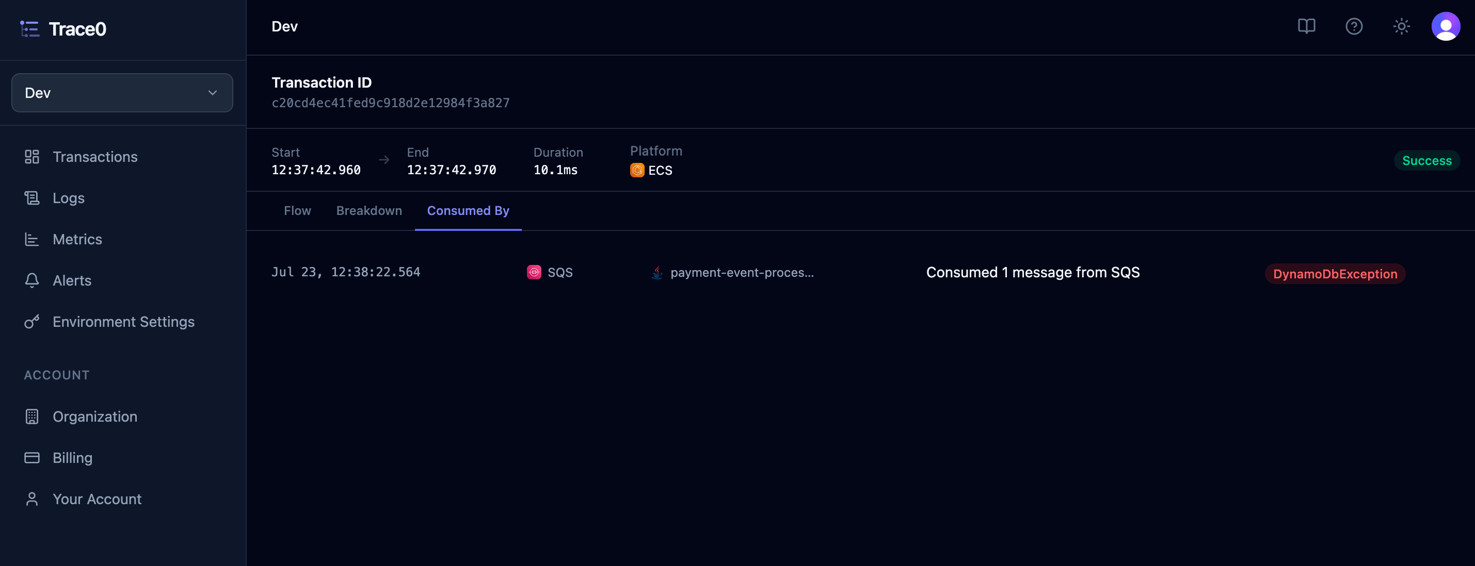The width and height of the screenshot is (1475, 566).
Task: Click the Your Account person icon
Action: 32,498
